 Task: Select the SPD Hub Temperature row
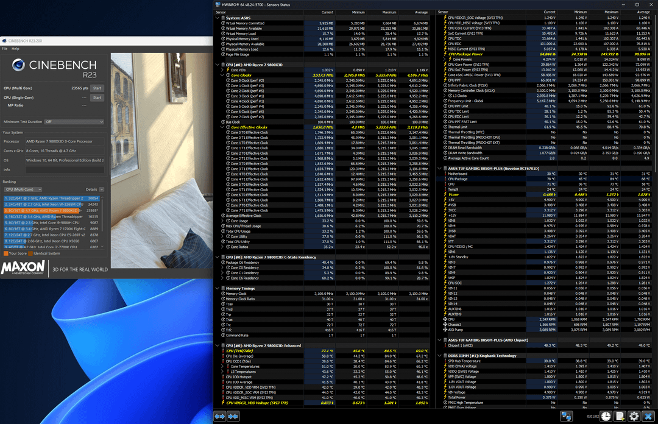(x=545, y=361)
